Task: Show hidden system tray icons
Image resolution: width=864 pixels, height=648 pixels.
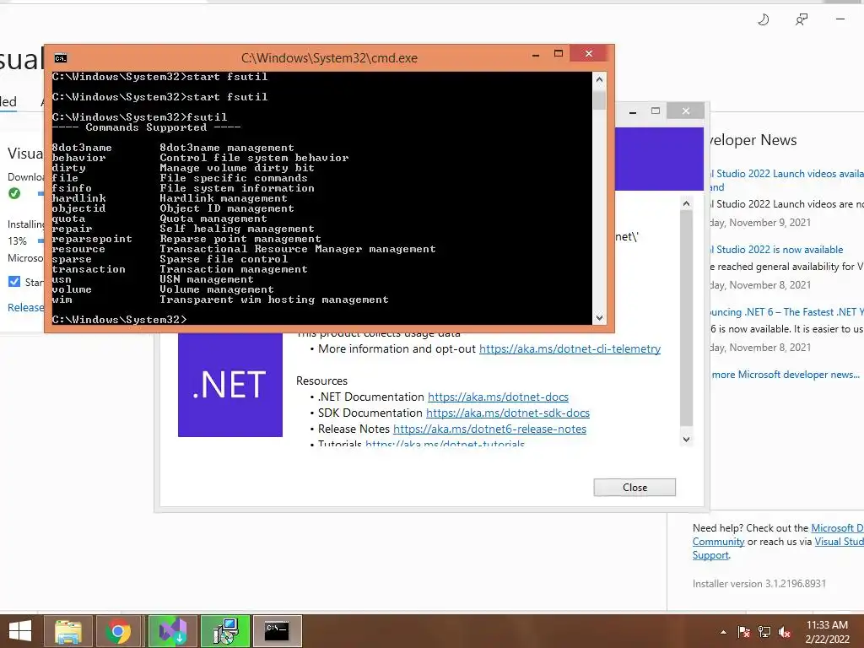Action: (x=723, y=632)
